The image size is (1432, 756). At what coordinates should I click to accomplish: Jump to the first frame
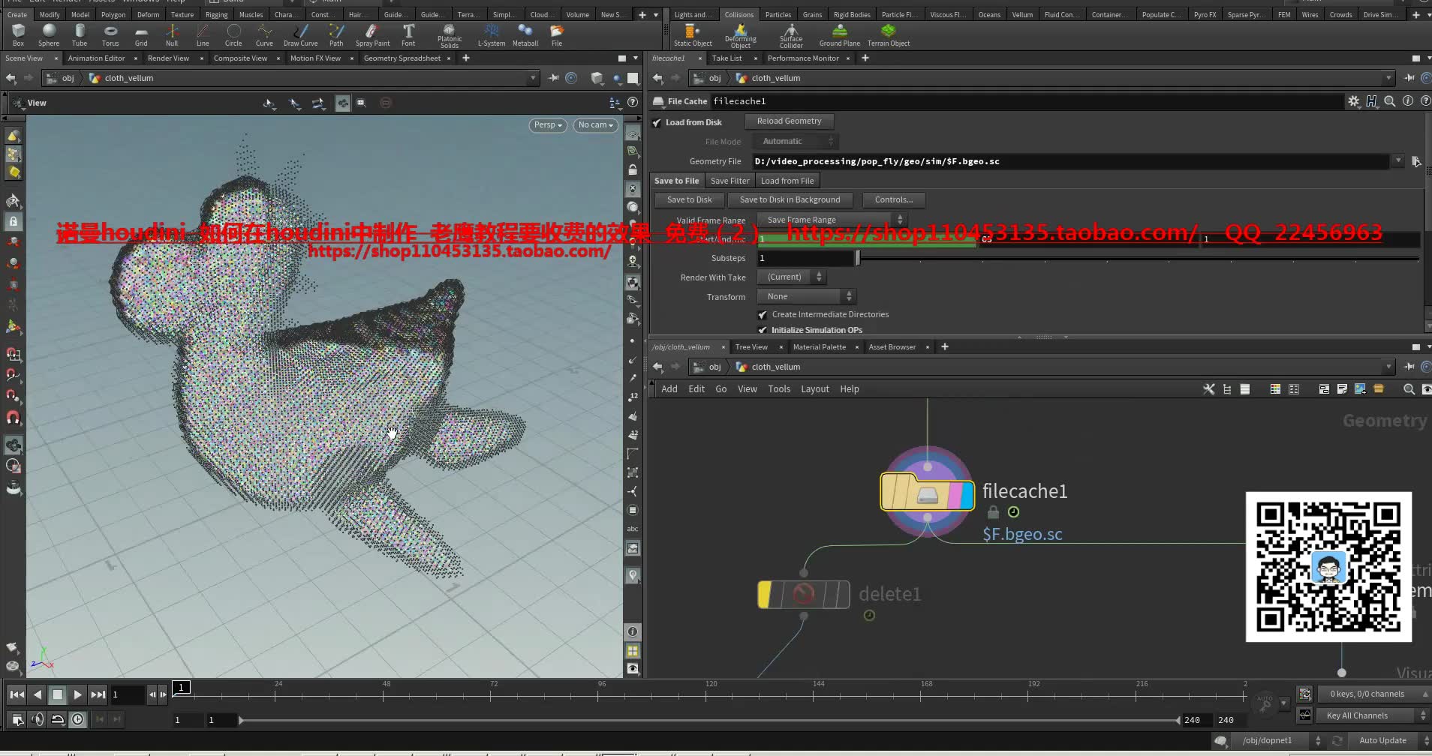point(17,694)
